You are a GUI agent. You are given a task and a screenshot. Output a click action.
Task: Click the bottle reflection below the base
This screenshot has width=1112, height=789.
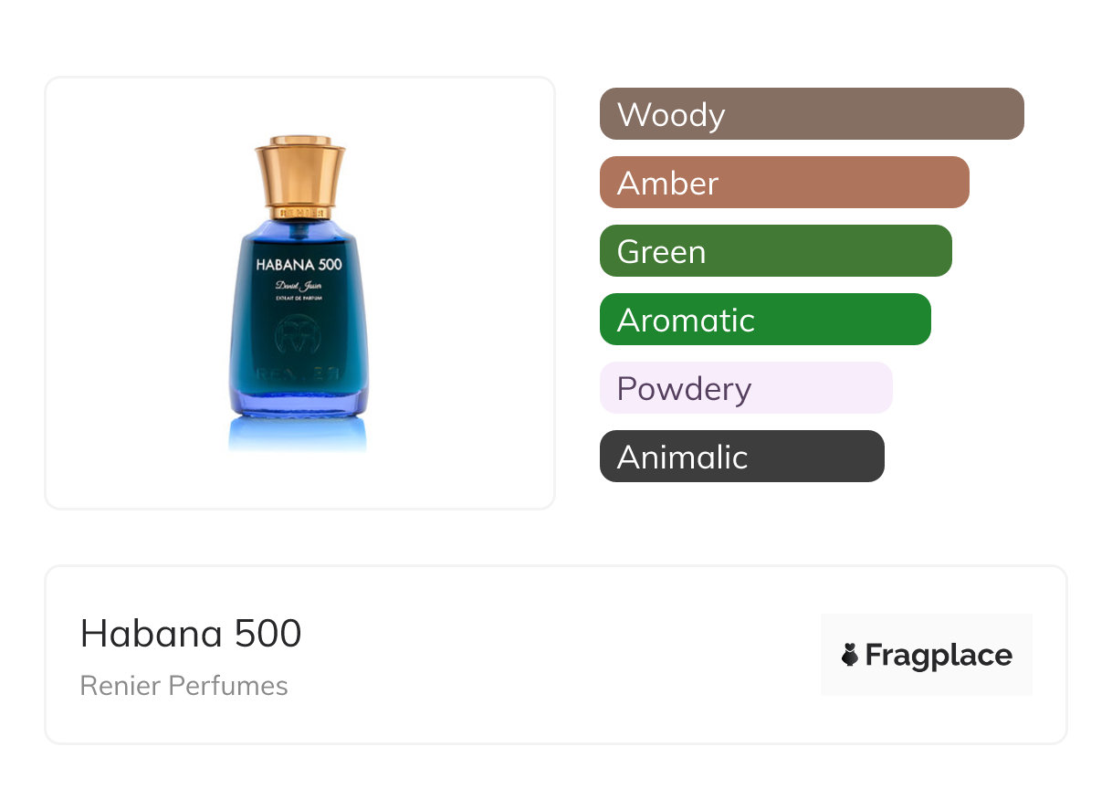[x=298, y=434]
